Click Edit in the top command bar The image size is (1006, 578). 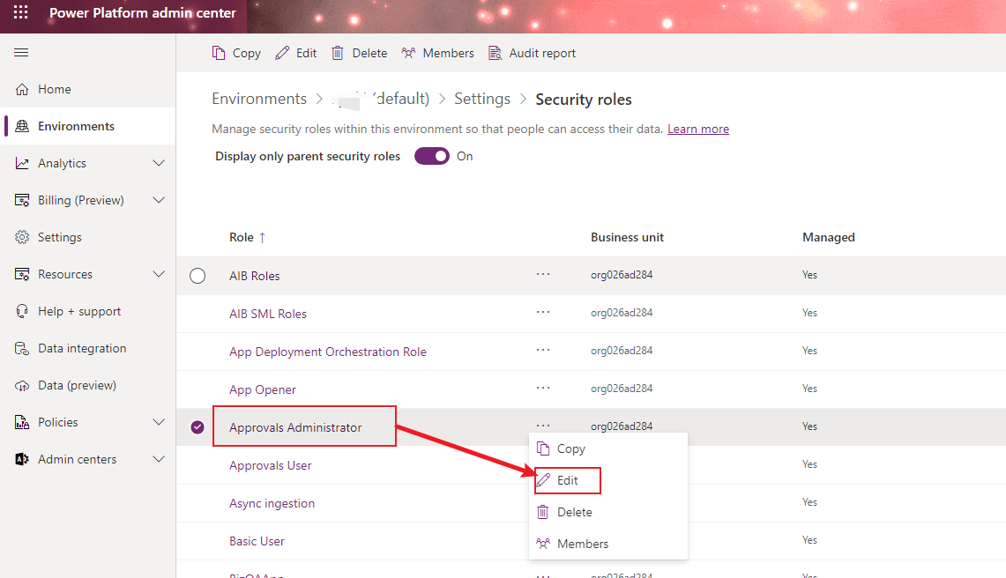295,53
